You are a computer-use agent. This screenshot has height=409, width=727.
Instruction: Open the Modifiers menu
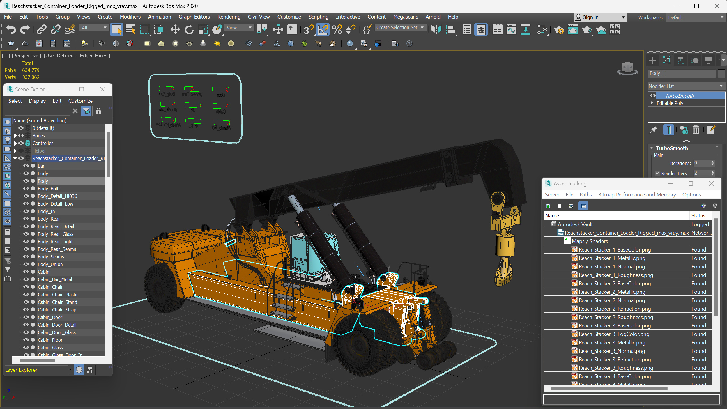(x=130, y=17)
